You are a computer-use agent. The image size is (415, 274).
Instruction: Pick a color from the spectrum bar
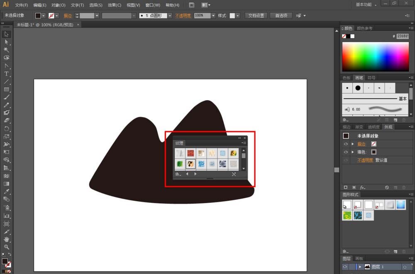point(375,56)
